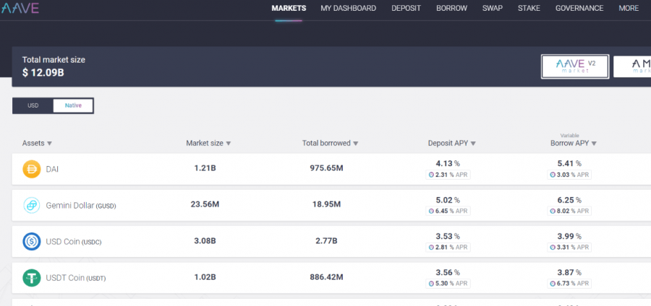The height and width of the screenshot is (306, 651).
Task: Click DAI total borrowed 975.65M
Action: coord(326,169)
